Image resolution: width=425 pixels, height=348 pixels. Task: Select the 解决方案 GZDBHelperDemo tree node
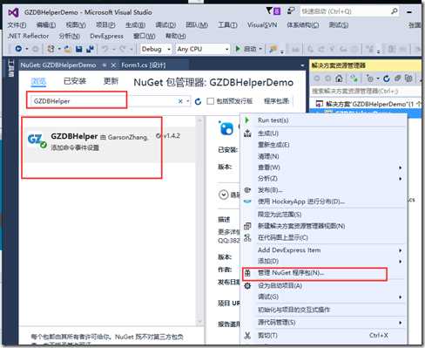tap(368, 104)
